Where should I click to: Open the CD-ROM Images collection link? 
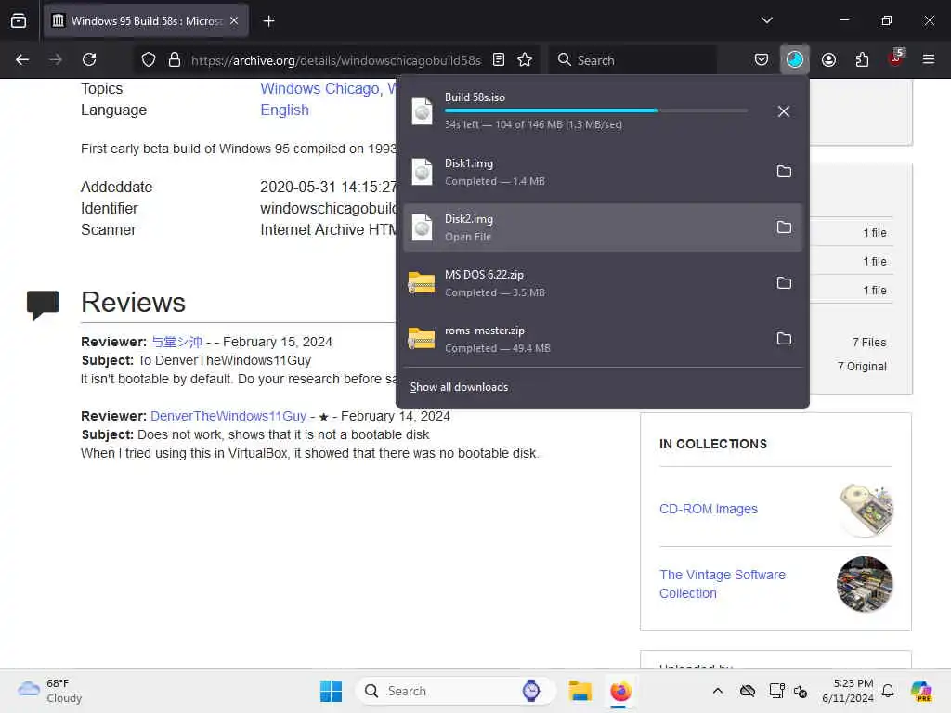click(x=709, y=509)
